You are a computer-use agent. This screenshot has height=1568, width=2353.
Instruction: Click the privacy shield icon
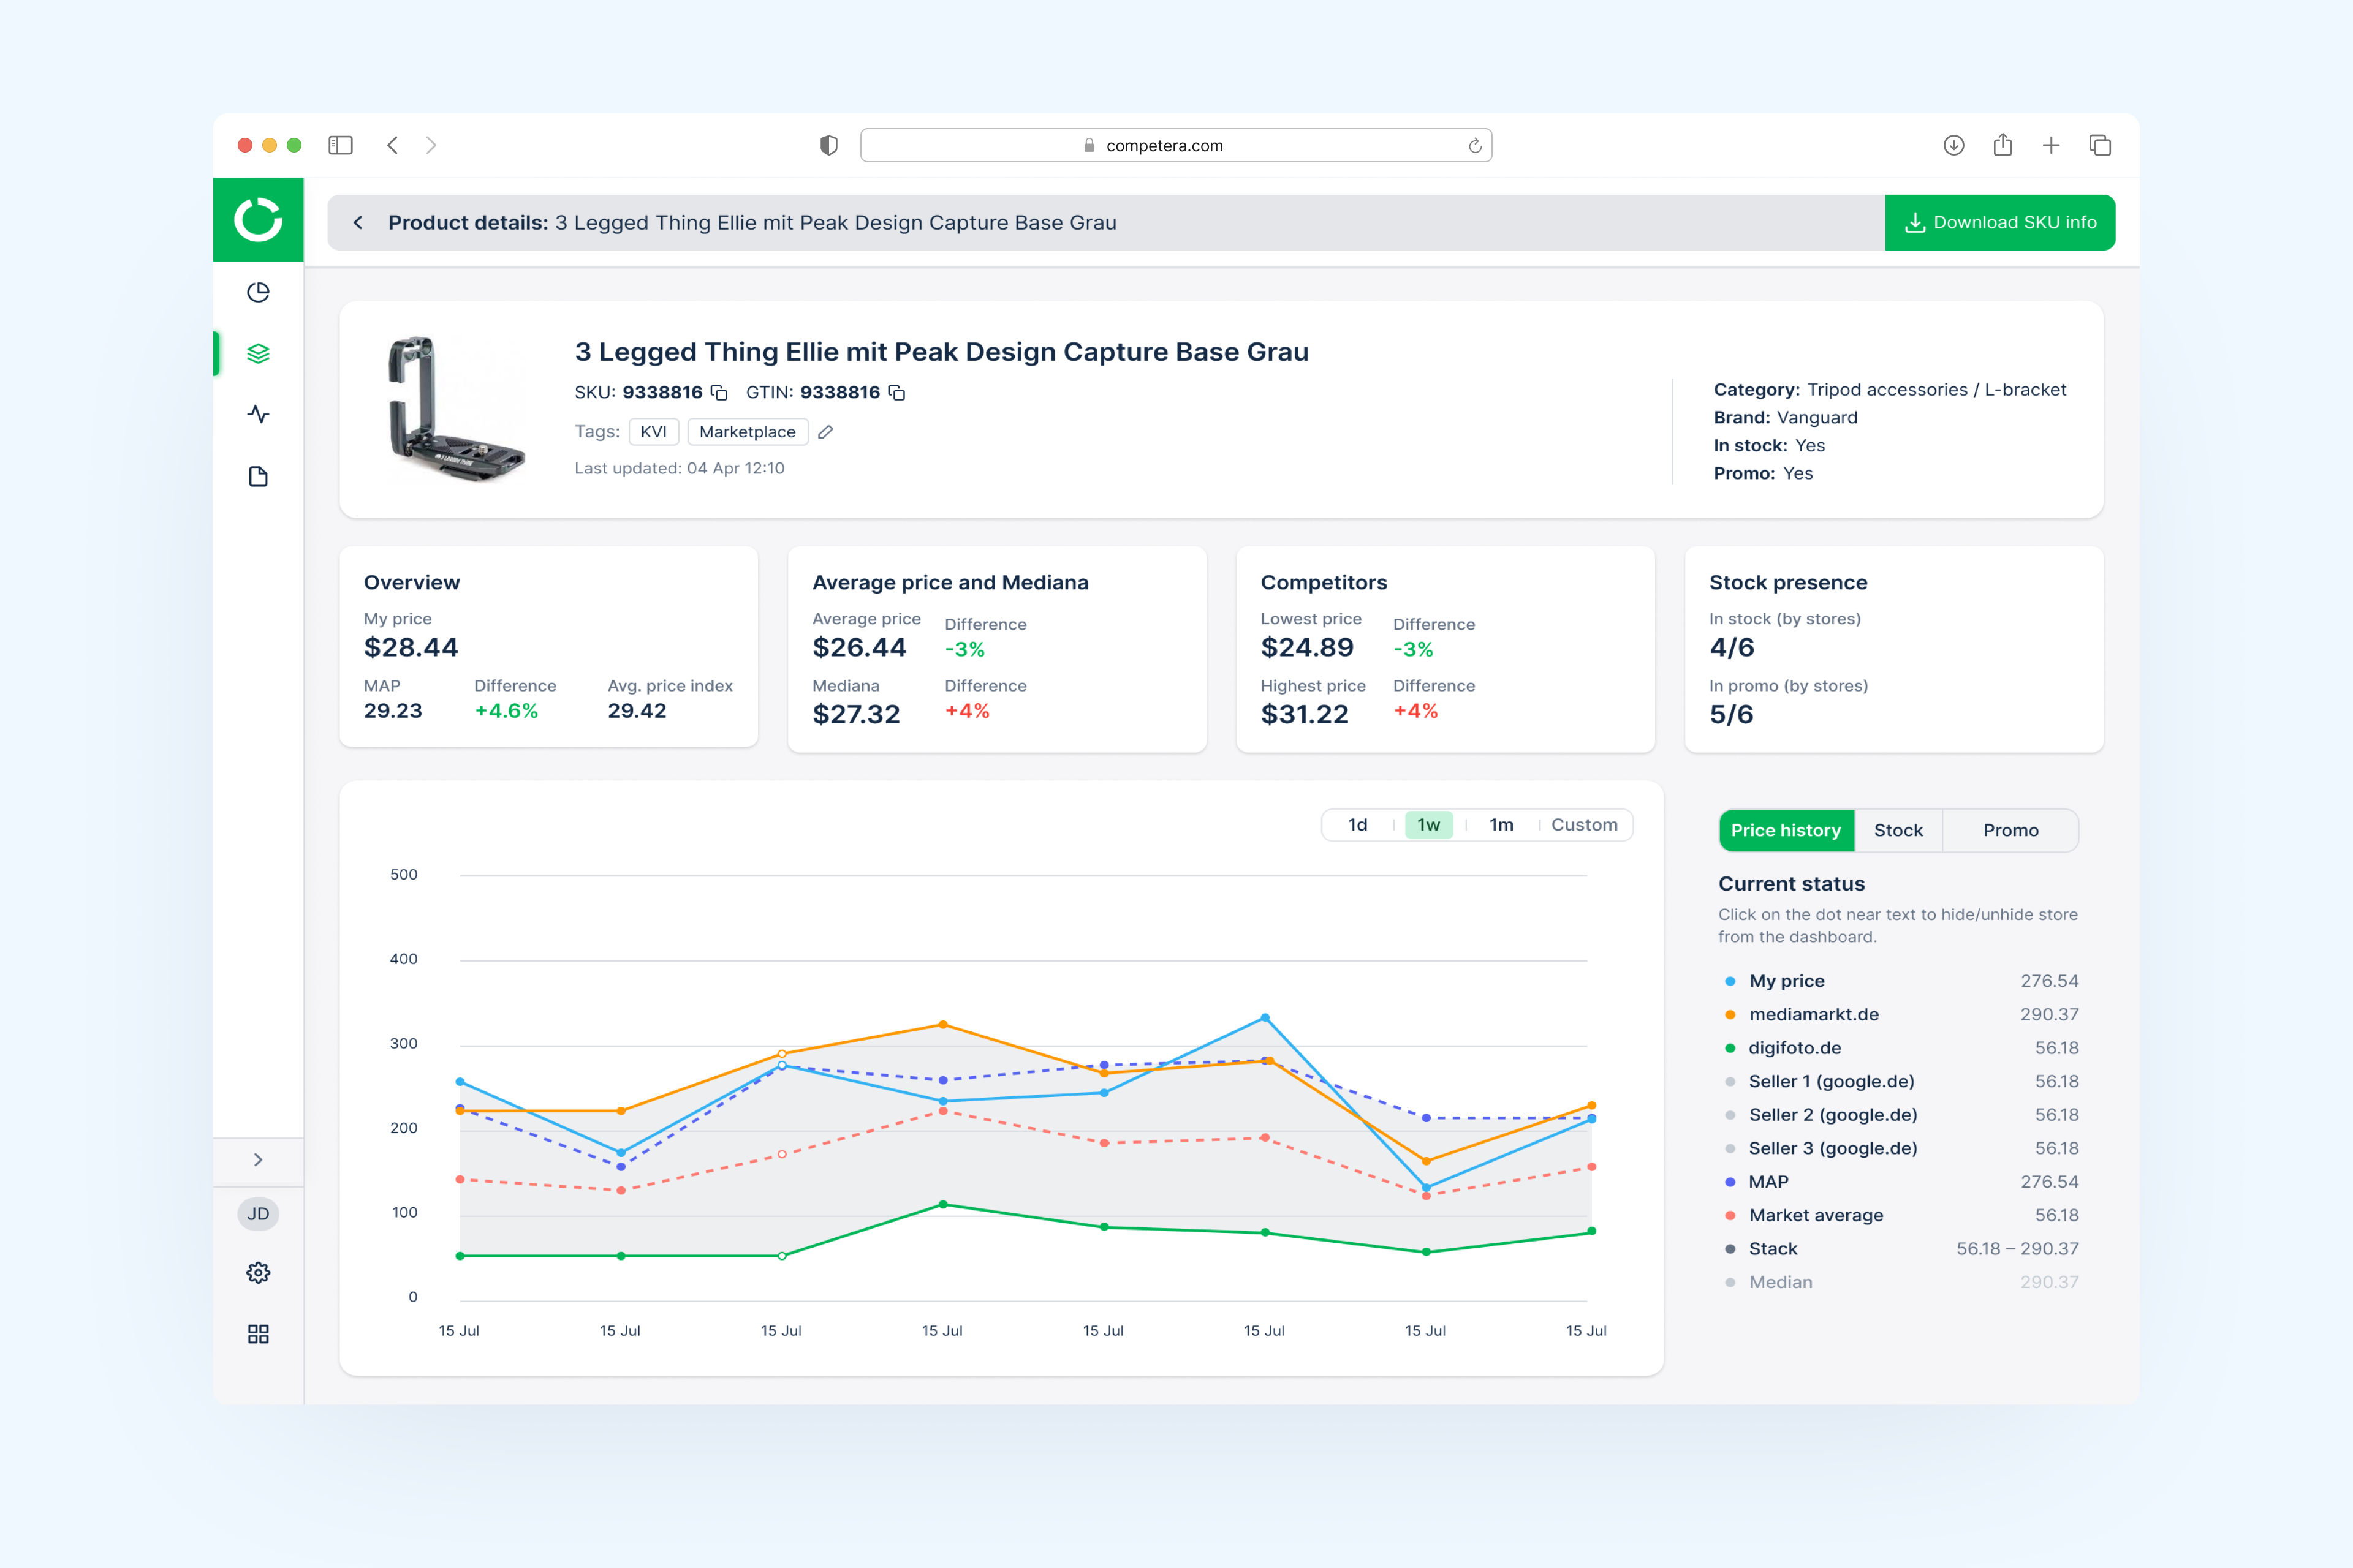click(x=828, y=145)
